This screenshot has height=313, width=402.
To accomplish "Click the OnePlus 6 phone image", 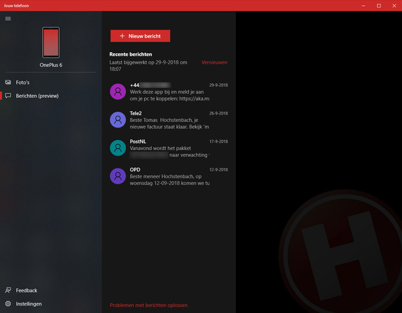I will (x=51, y=43).
